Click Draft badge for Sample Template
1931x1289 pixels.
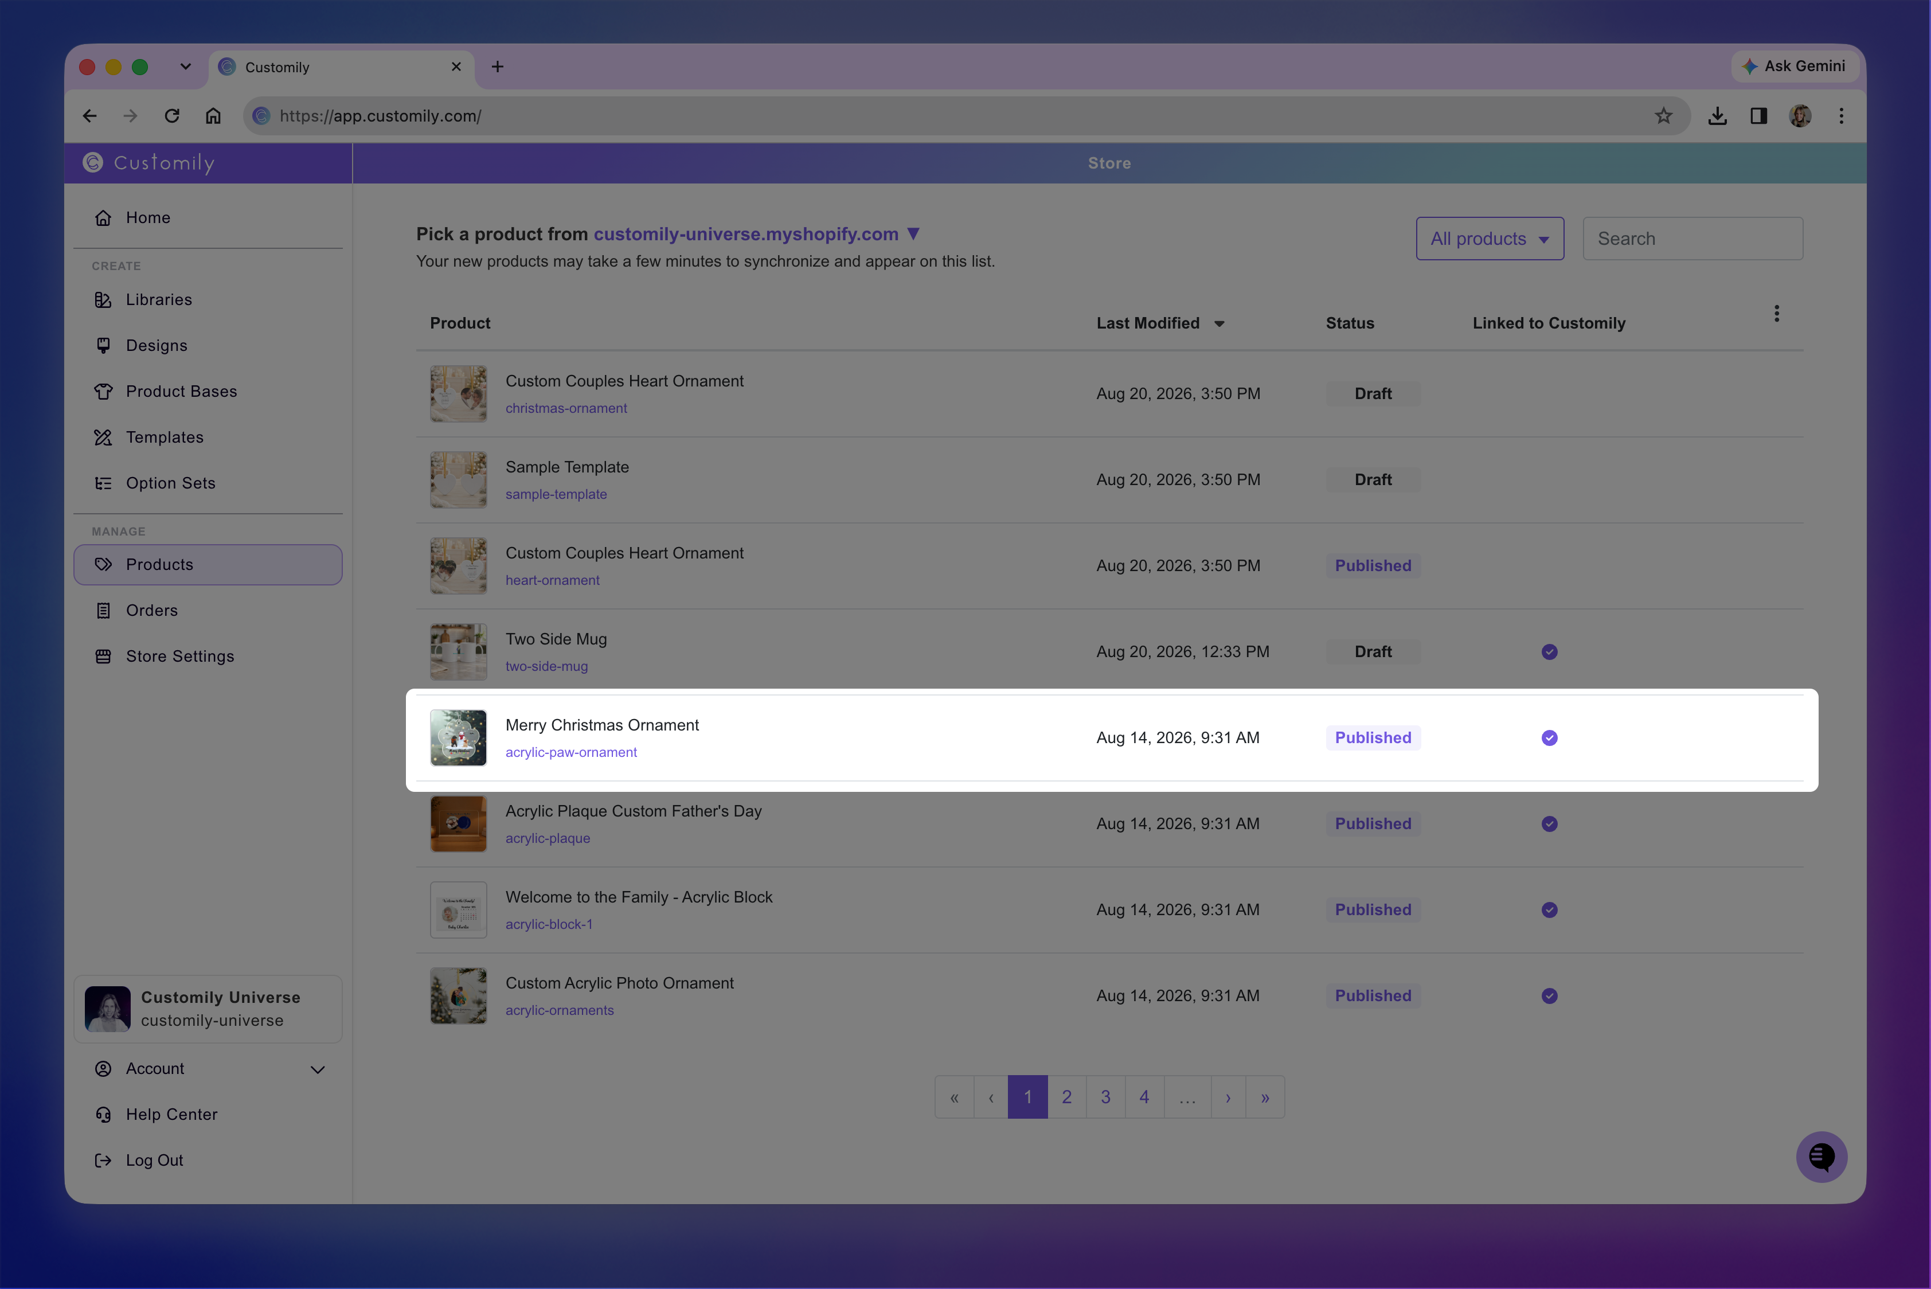(1373, 480)
